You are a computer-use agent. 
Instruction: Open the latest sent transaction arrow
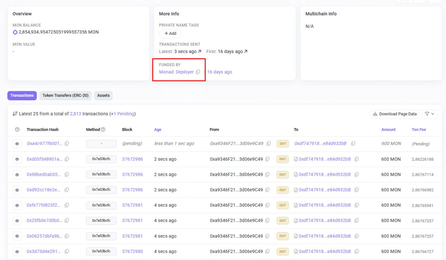coord(200,52)
